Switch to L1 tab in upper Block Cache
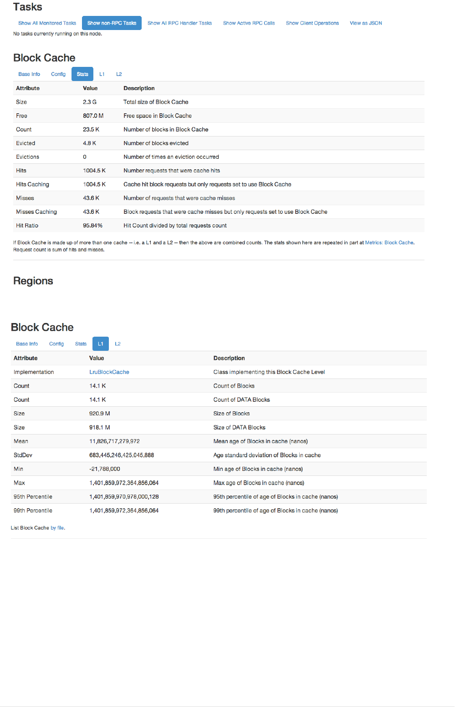Image resolution: width=455 pixels, height=707 pixels. pos(102,74)
